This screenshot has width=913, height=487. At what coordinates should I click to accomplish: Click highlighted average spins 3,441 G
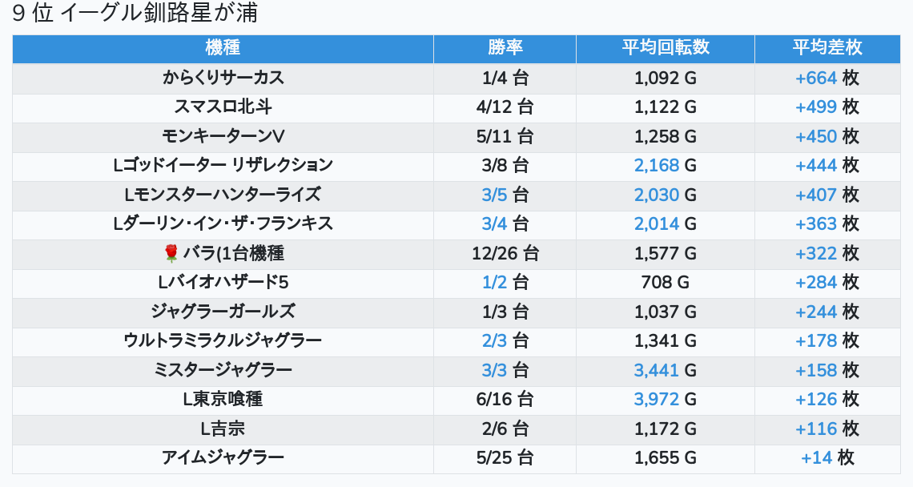point(666,370)
